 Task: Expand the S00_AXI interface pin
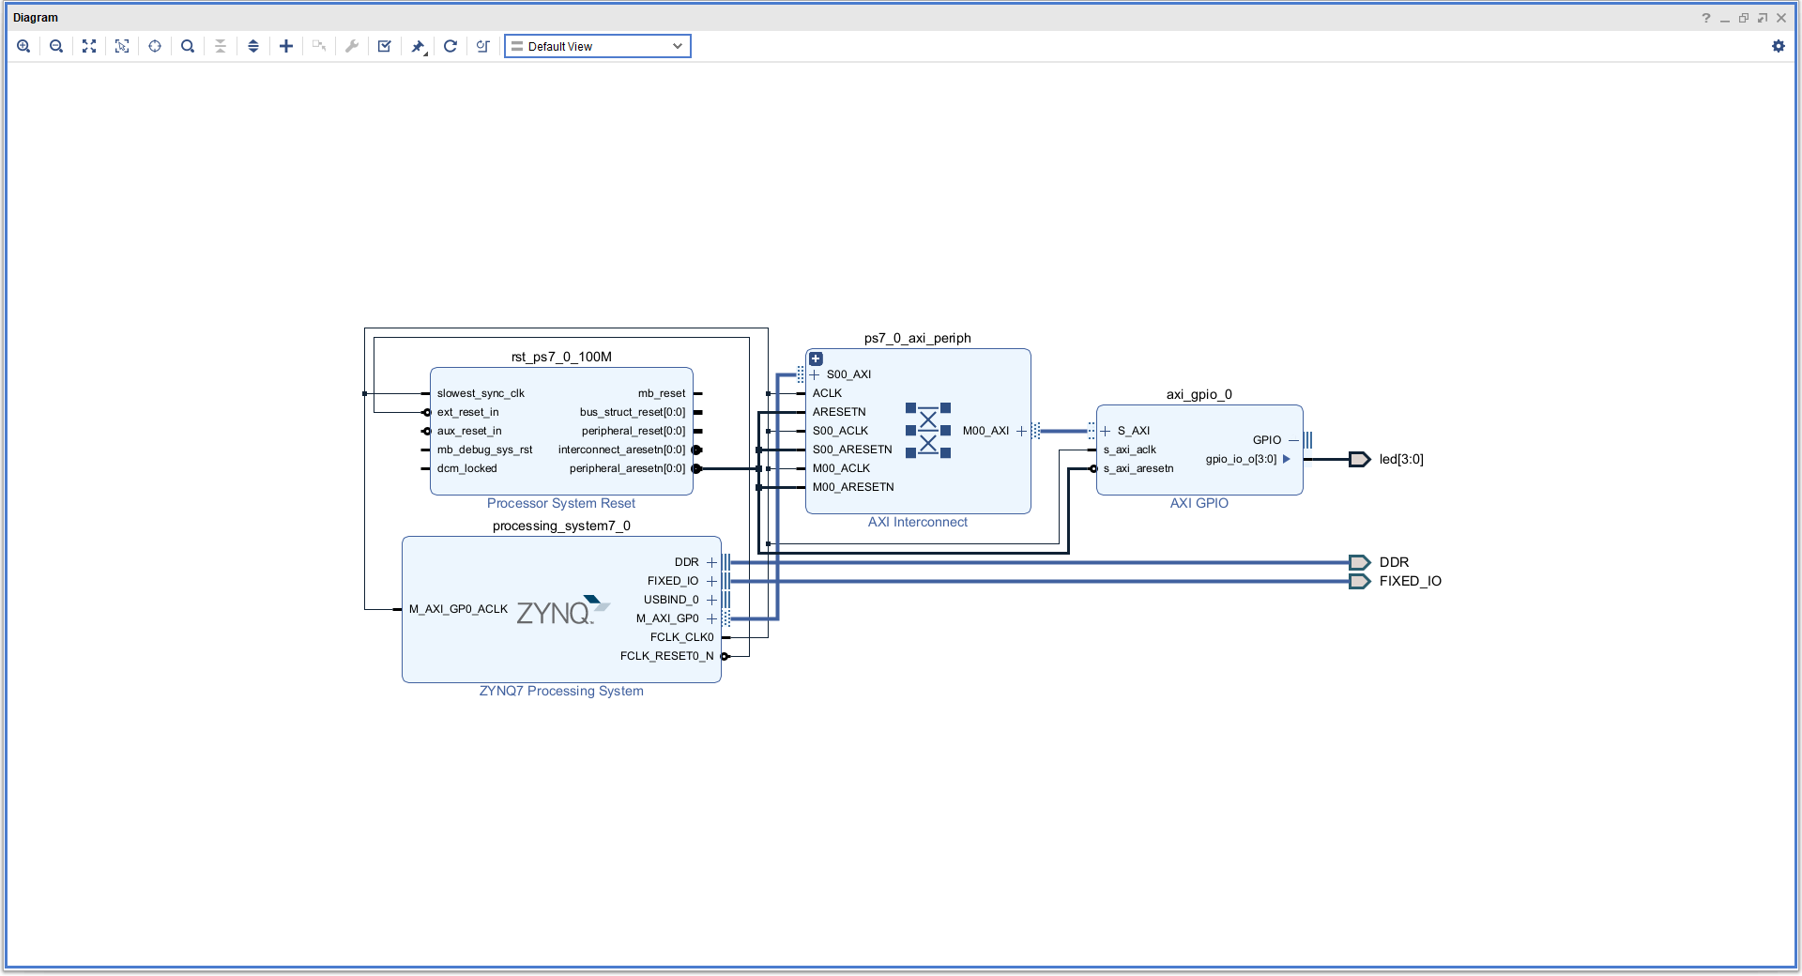point(815,374)
